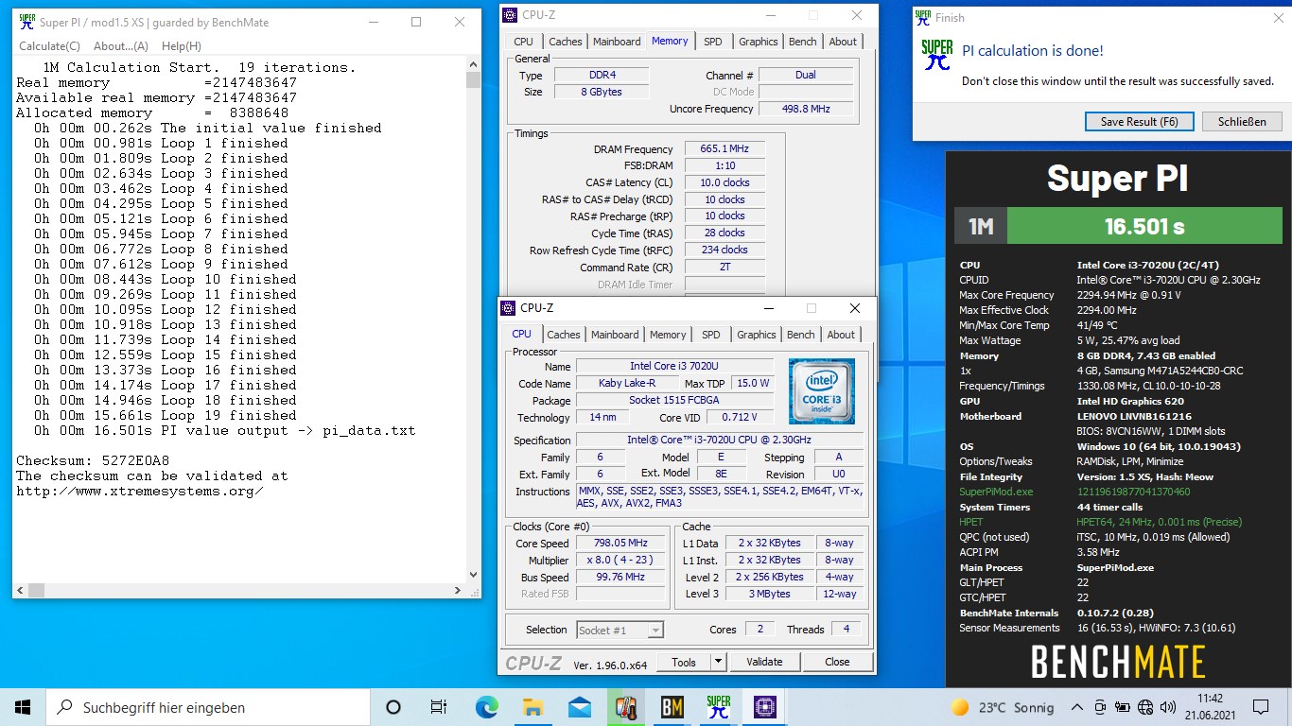1292x726 pixels.
Task: Open Calculate(C) menu in Super PI
Action: point(49,45)
